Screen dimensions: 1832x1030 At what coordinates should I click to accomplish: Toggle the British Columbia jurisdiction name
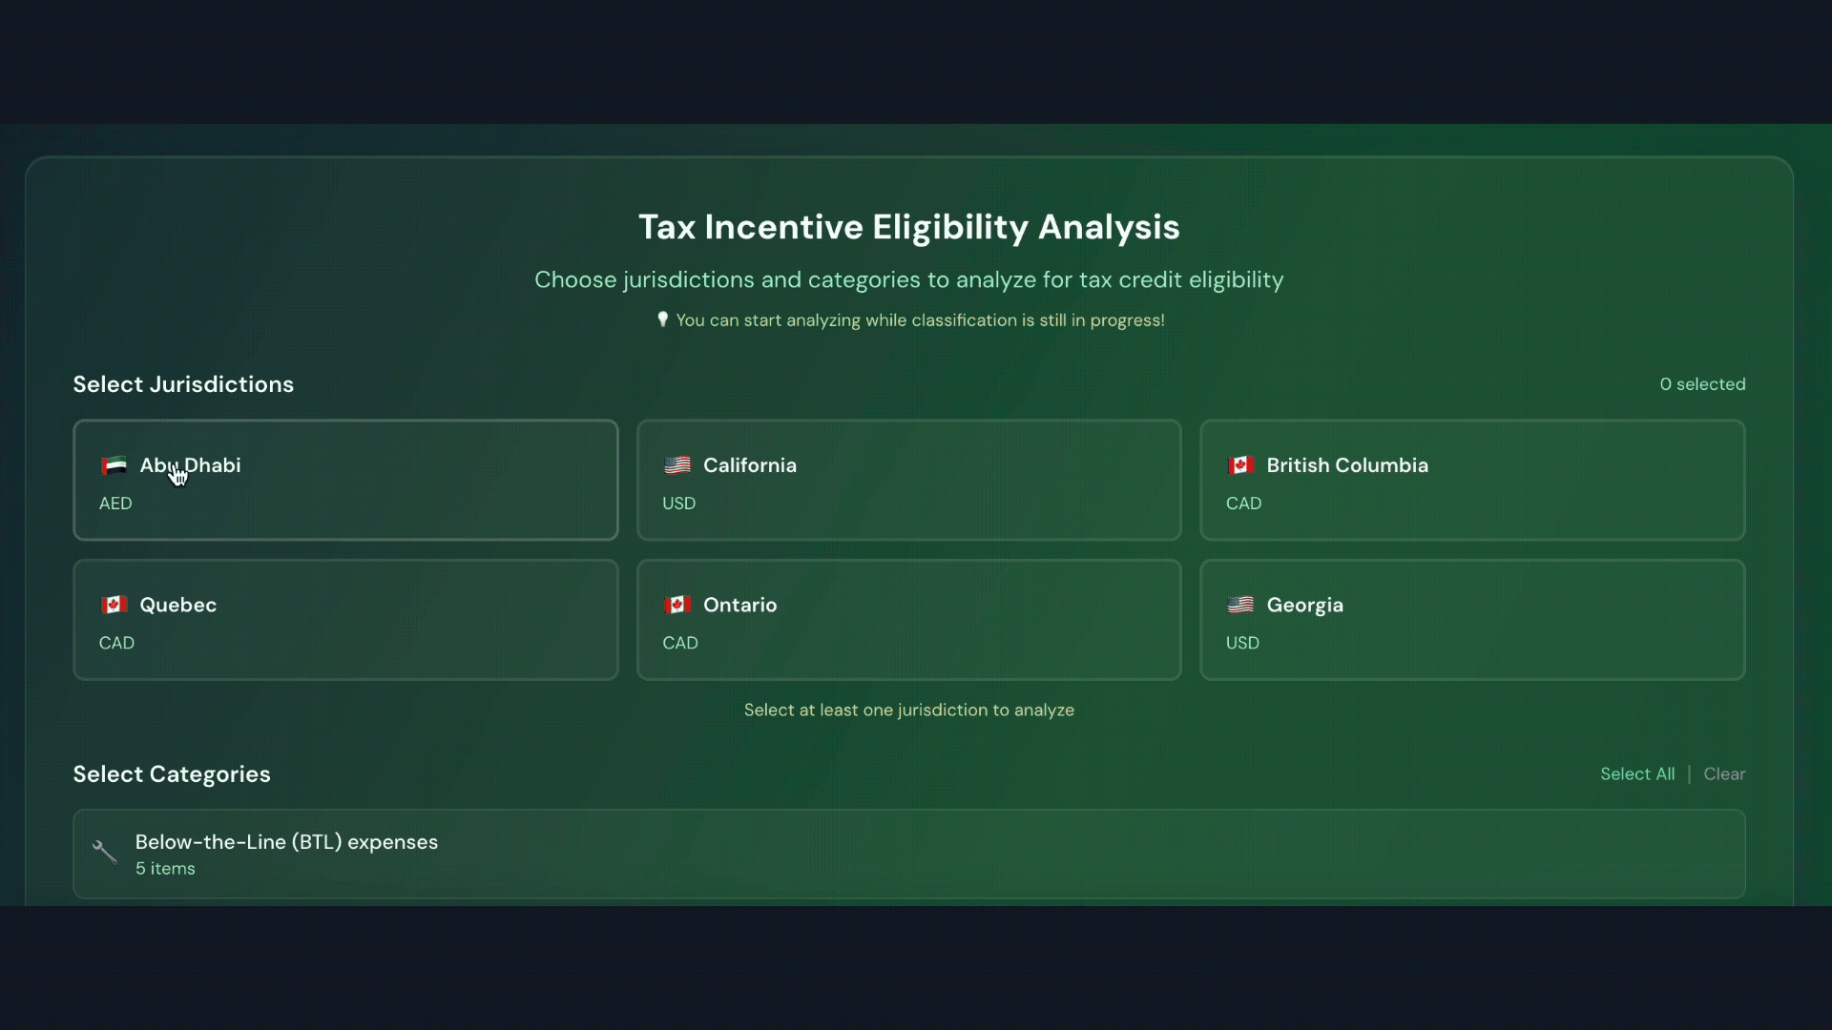1346,465
